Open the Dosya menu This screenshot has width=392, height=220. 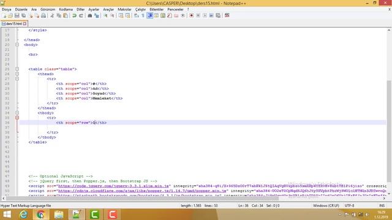(x=7, y=9)
